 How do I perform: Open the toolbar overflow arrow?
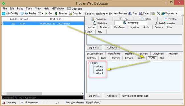[182, 15]
